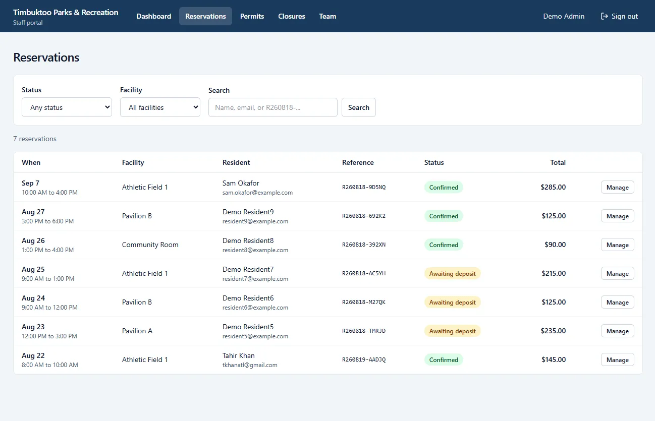
Task: Click the When column header
Action: point(31,162)
